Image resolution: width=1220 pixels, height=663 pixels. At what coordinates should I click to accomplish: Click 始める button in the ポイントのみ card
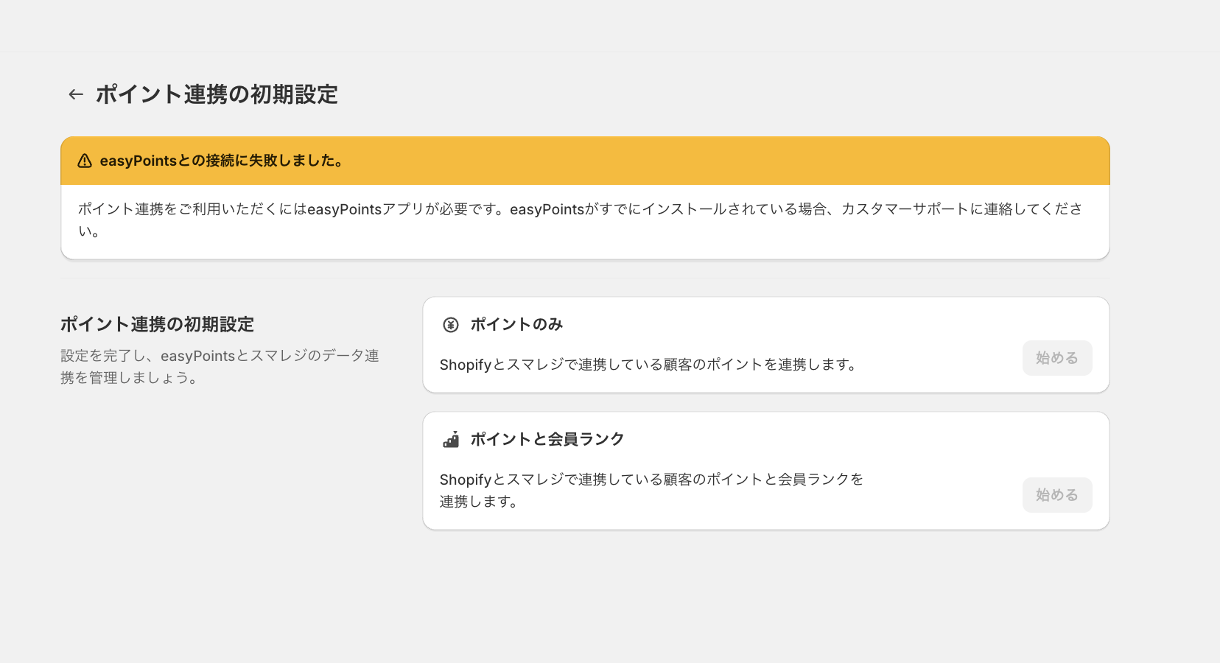(1057, 358)
